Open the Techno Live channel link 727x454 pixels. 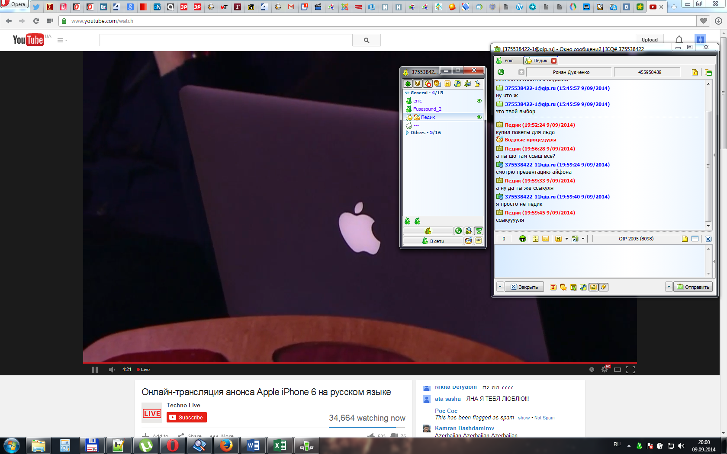point(183,405)
